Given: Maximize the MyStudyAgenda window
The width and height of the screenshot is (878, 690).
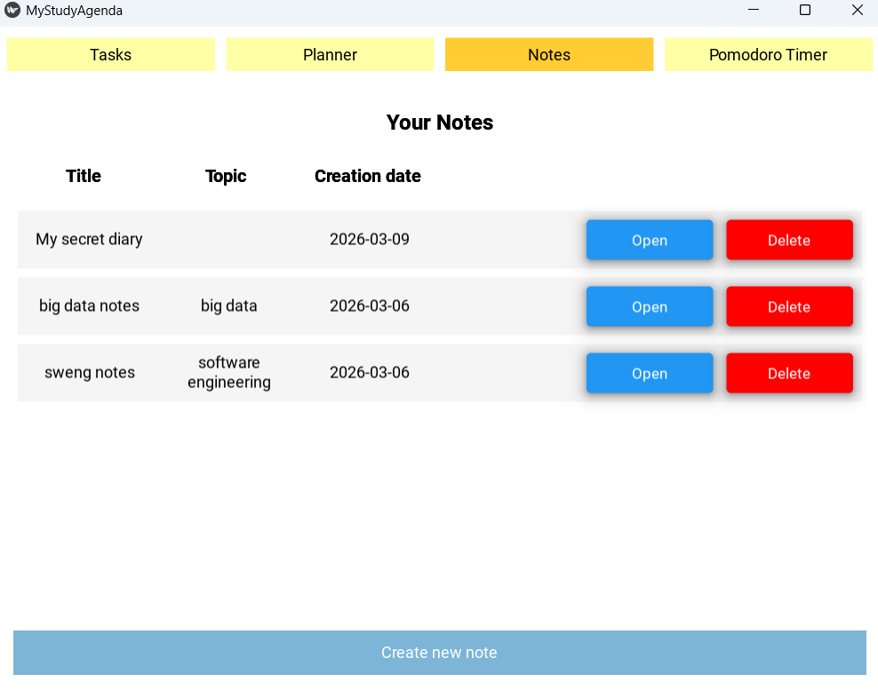Looking at the screenshot, I should point(805,11).
